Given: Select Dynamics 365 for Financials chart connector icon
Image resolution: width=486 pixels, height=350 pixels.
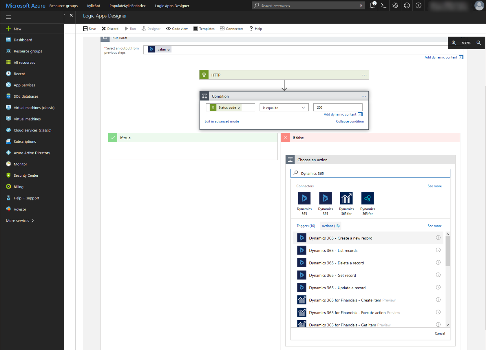Looking at the screenshot, I should point(346,198).
